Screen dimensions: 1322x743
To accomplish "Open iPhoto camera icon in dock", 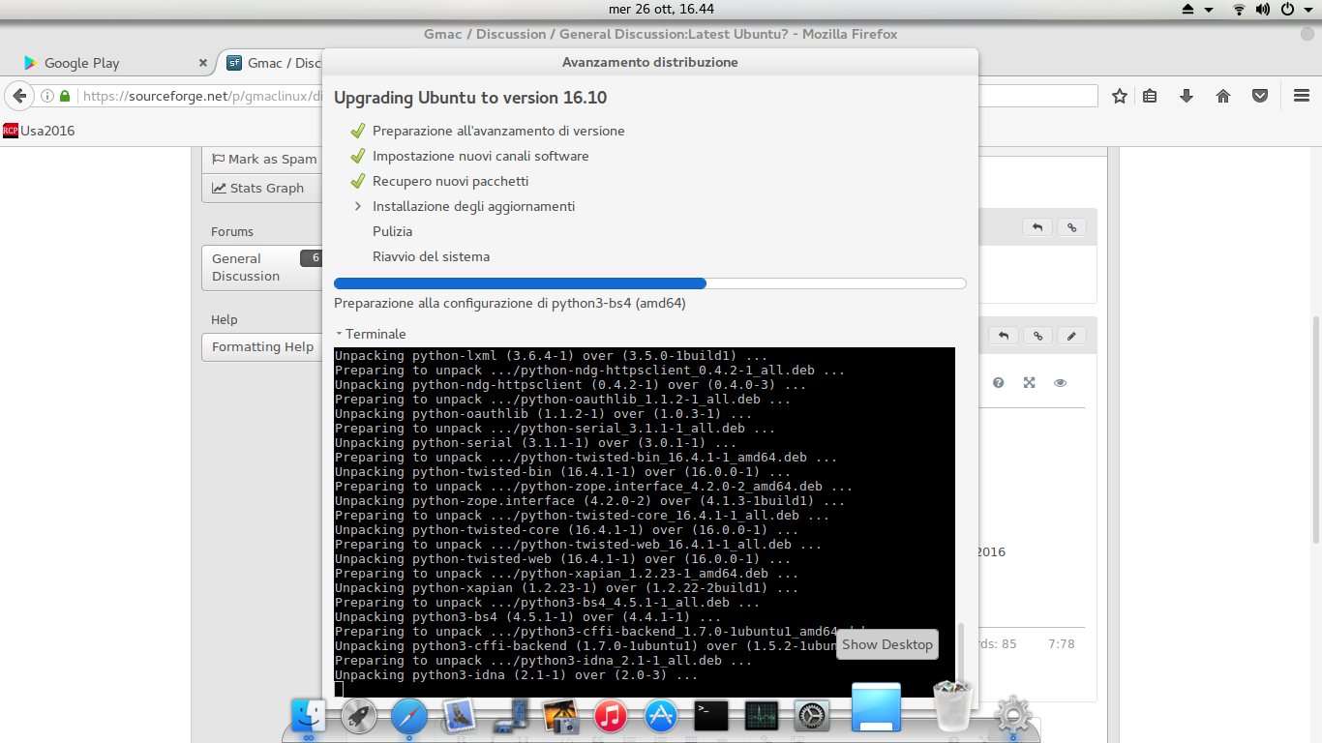I will [x=560, y=717].
